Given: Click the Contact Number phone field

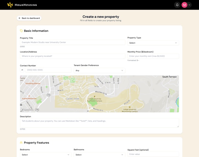Looking at the screenshot, I should (x=48, y=70).
